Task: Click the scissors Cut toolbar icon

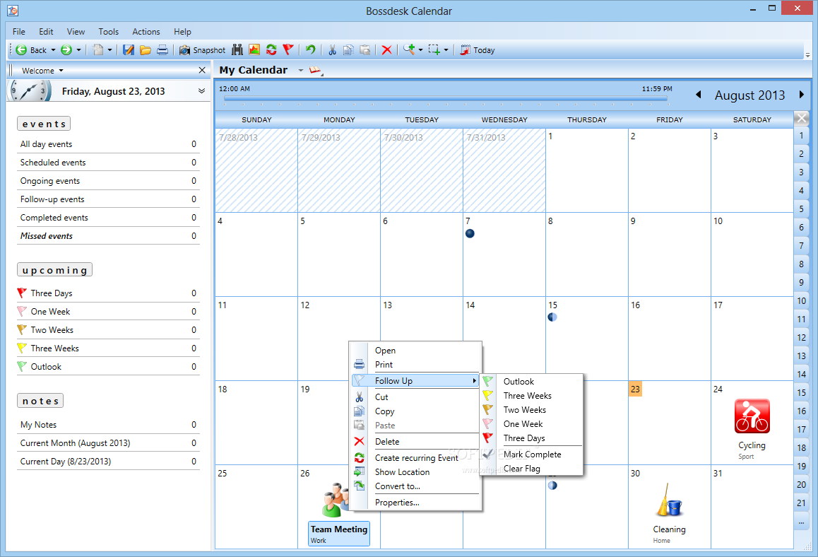Action: 332,50
